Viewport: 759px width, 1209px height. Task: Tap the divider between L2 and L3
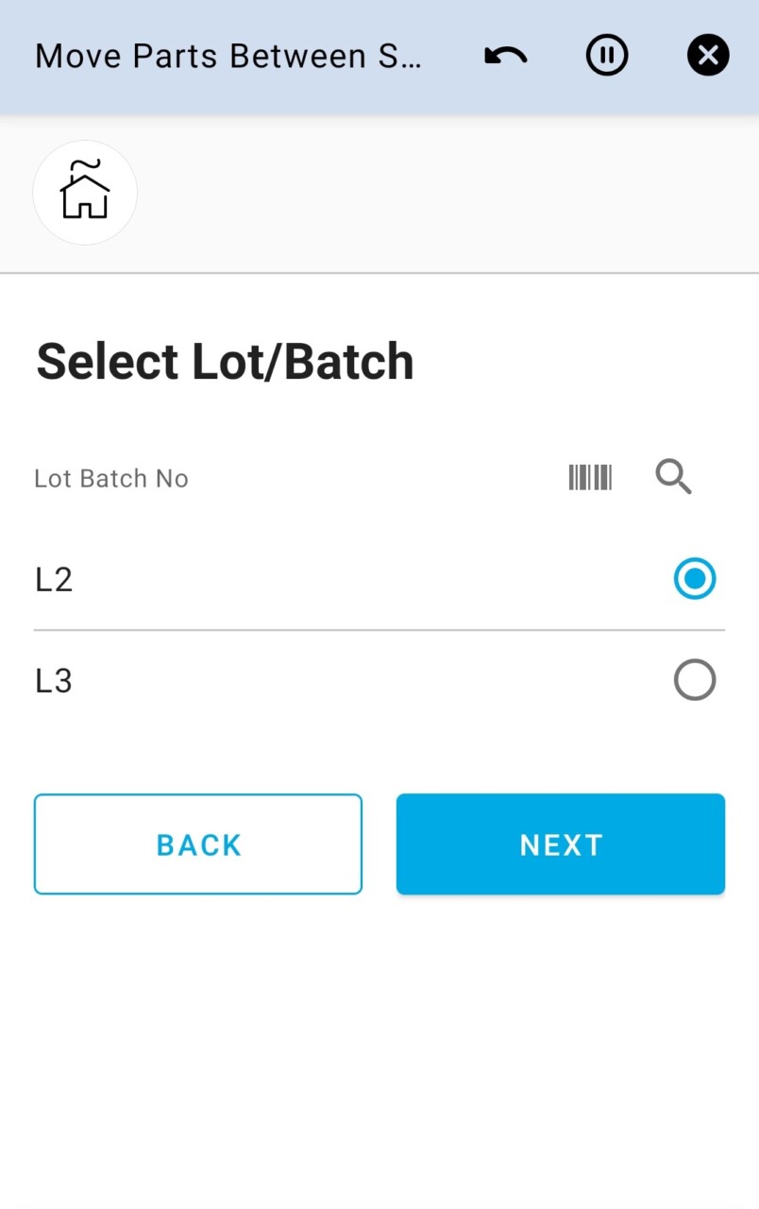click(378, 630)
